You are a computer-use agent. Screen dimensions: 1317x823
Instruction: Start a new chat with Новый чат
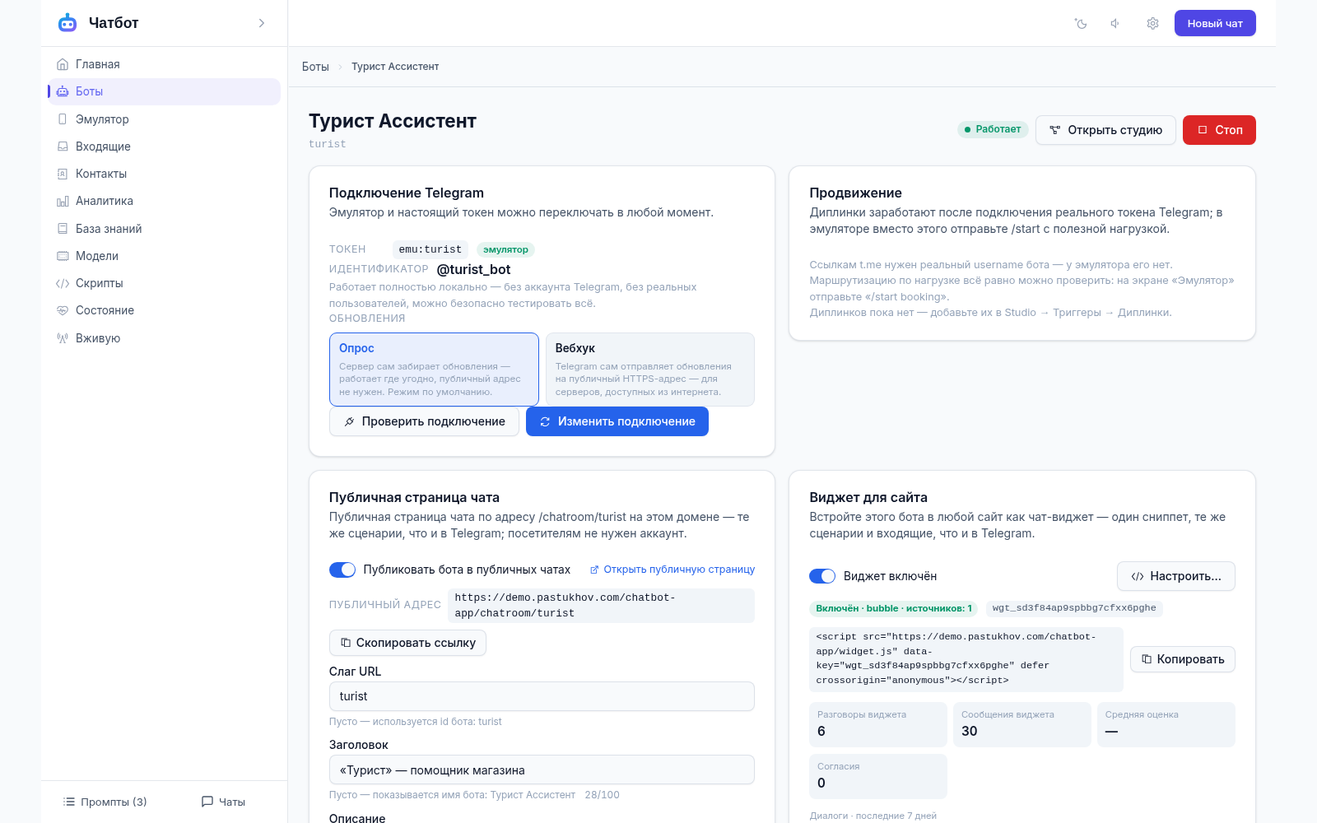[x=1215, y=23]
